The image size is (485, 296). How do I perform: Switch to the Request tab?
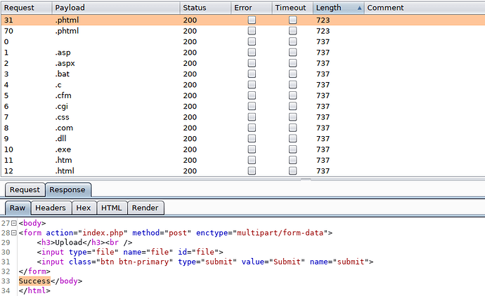(x=25, y=190)
